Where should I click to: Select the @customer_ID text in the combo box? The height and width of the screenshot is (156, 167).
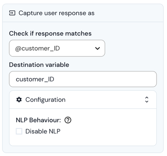38,49
